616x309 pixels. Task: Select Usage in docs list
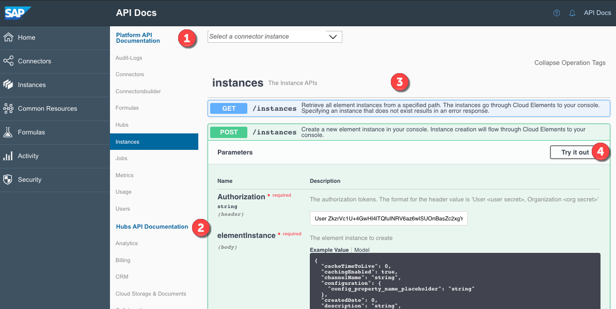(x=123, y=192)
